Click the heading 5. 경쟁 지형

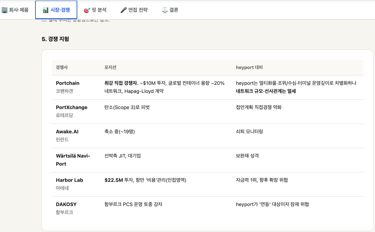point(55,39)
